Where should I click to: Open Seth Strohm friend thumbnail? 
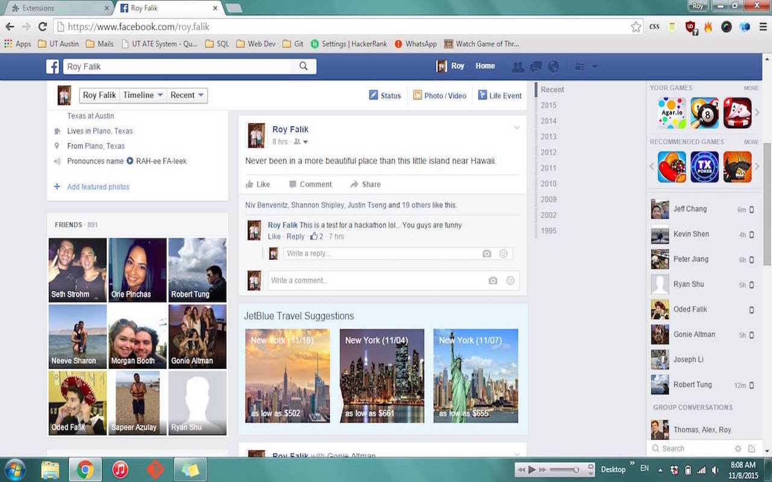78,270
